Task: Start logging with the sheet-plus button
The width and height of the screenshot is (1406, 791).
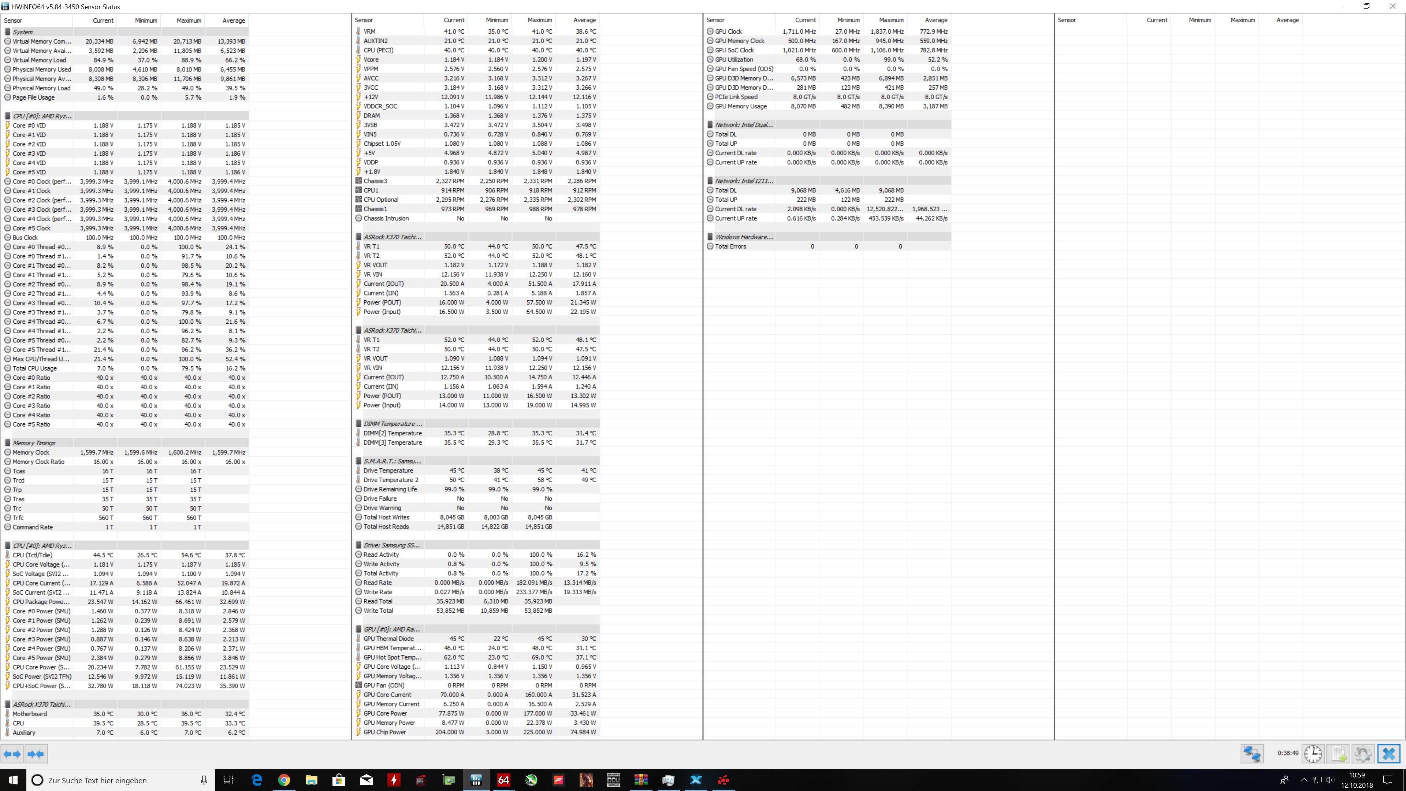Action: click(1338, 754)
